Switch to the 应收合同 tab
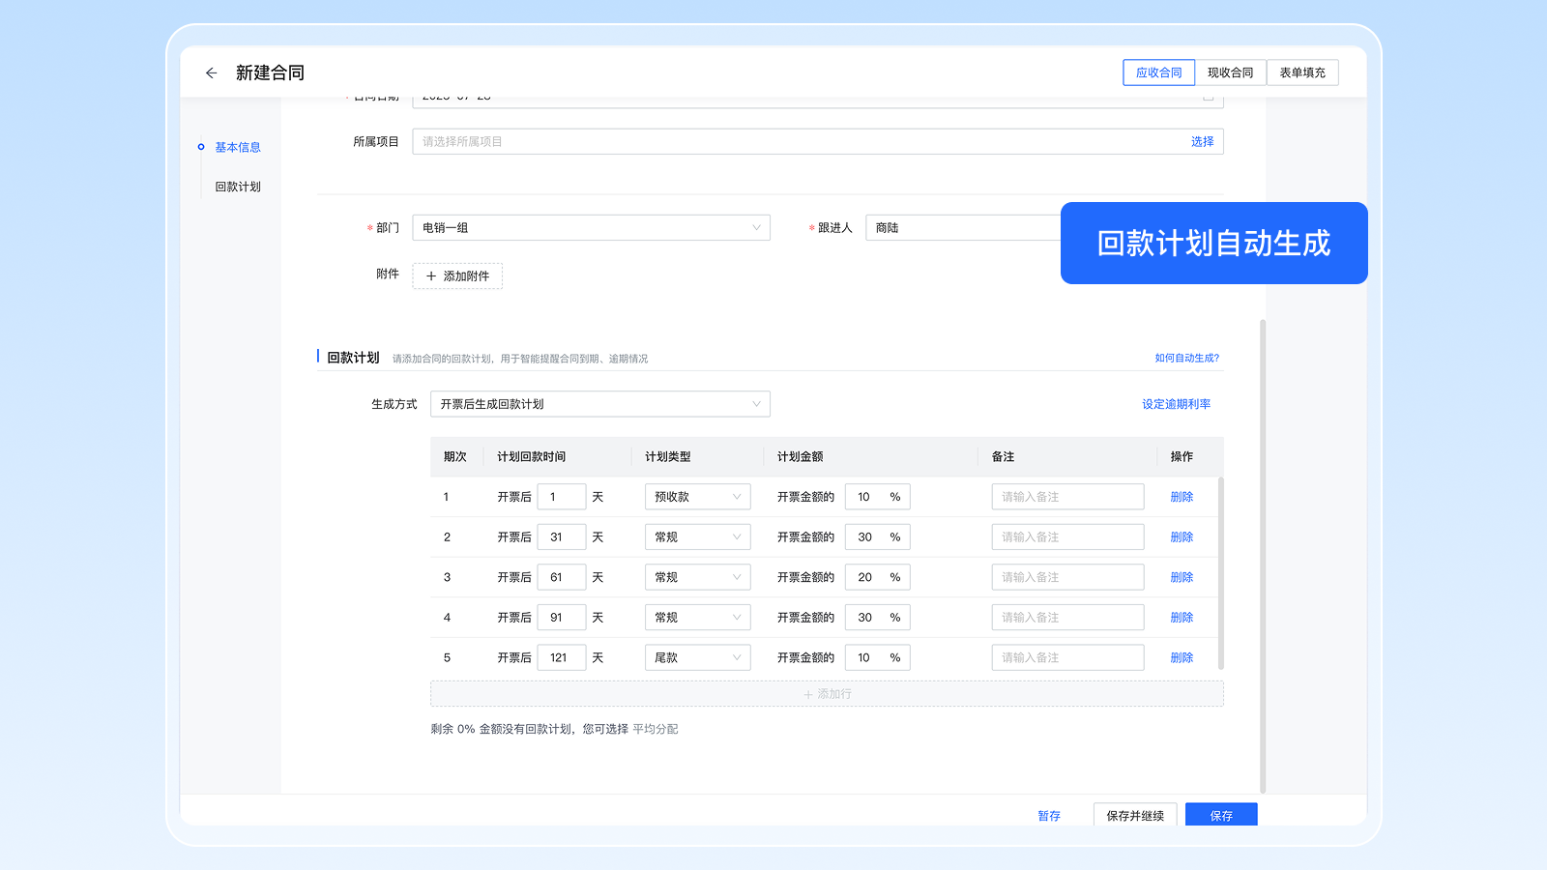The image size is (1547, 870). click(1158, 72)
